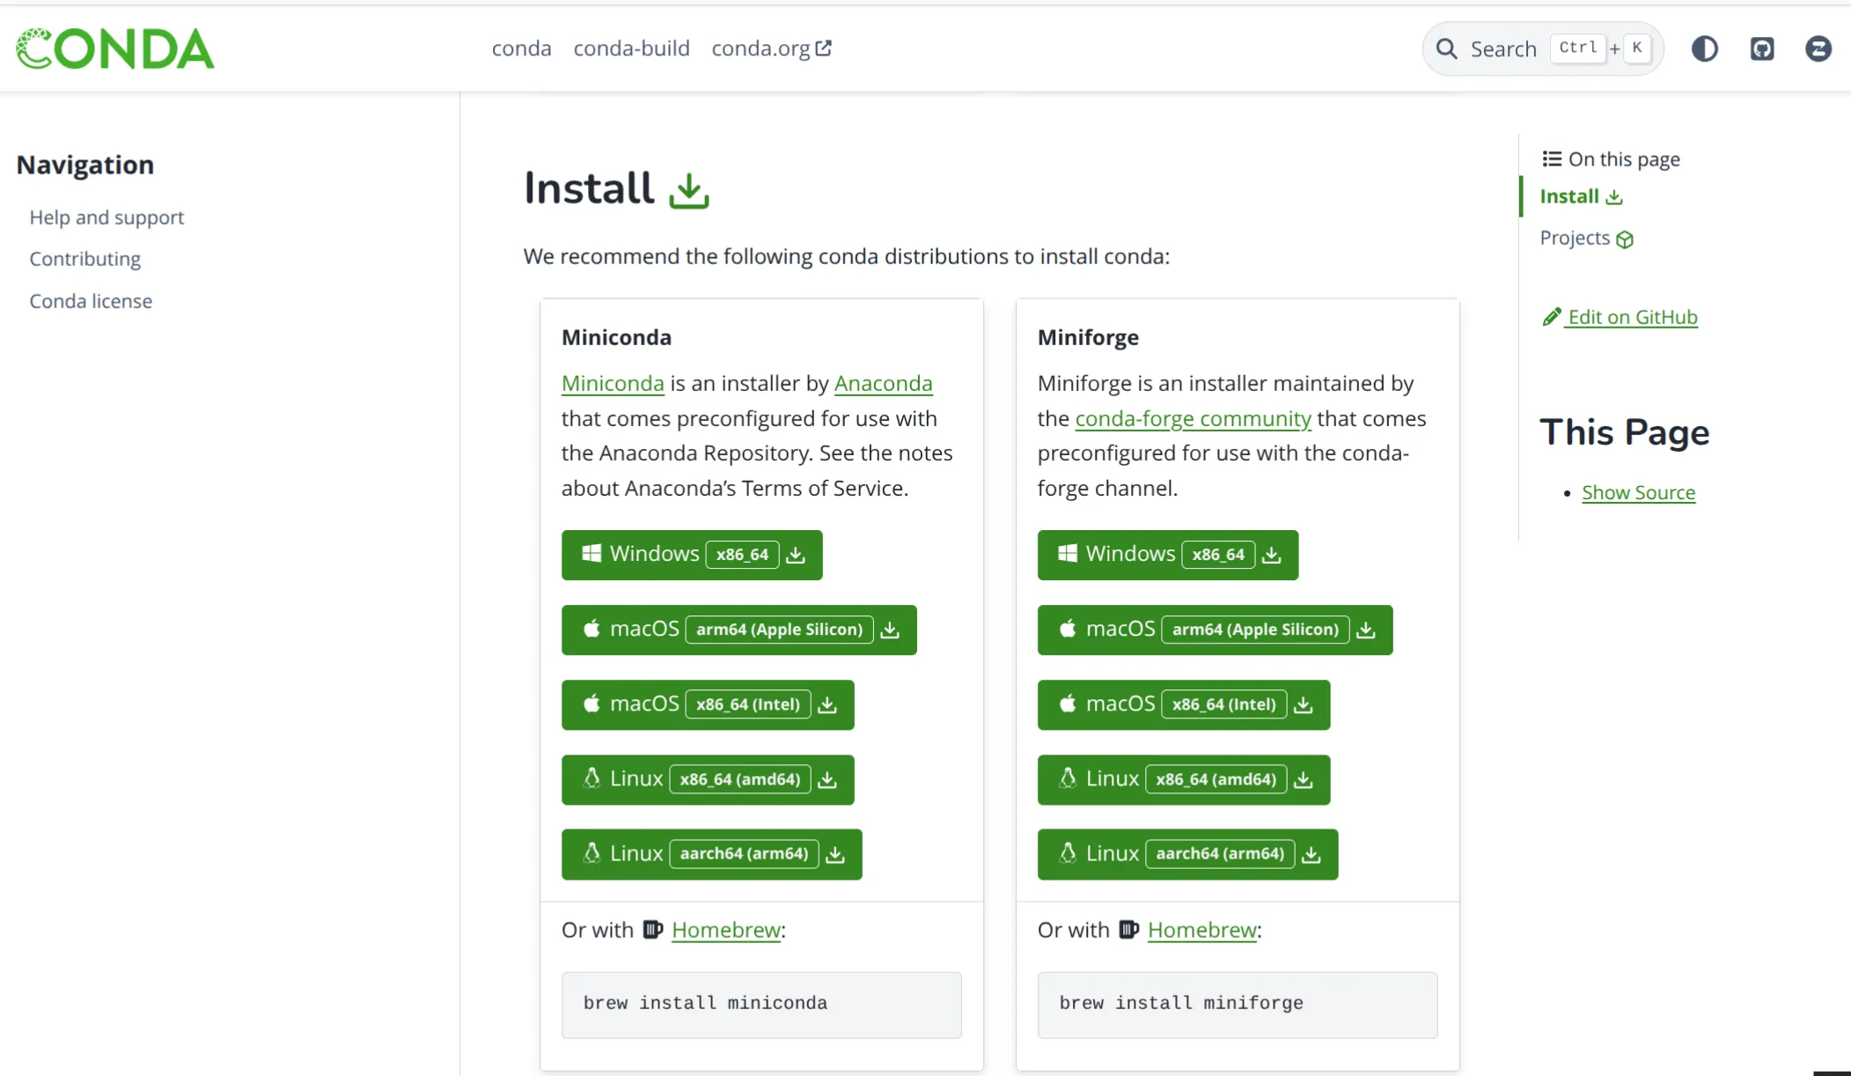Download Miniforge macOS arm64 Apple Silicon
The image size is (1851, 1076).
coord(1215,630)
